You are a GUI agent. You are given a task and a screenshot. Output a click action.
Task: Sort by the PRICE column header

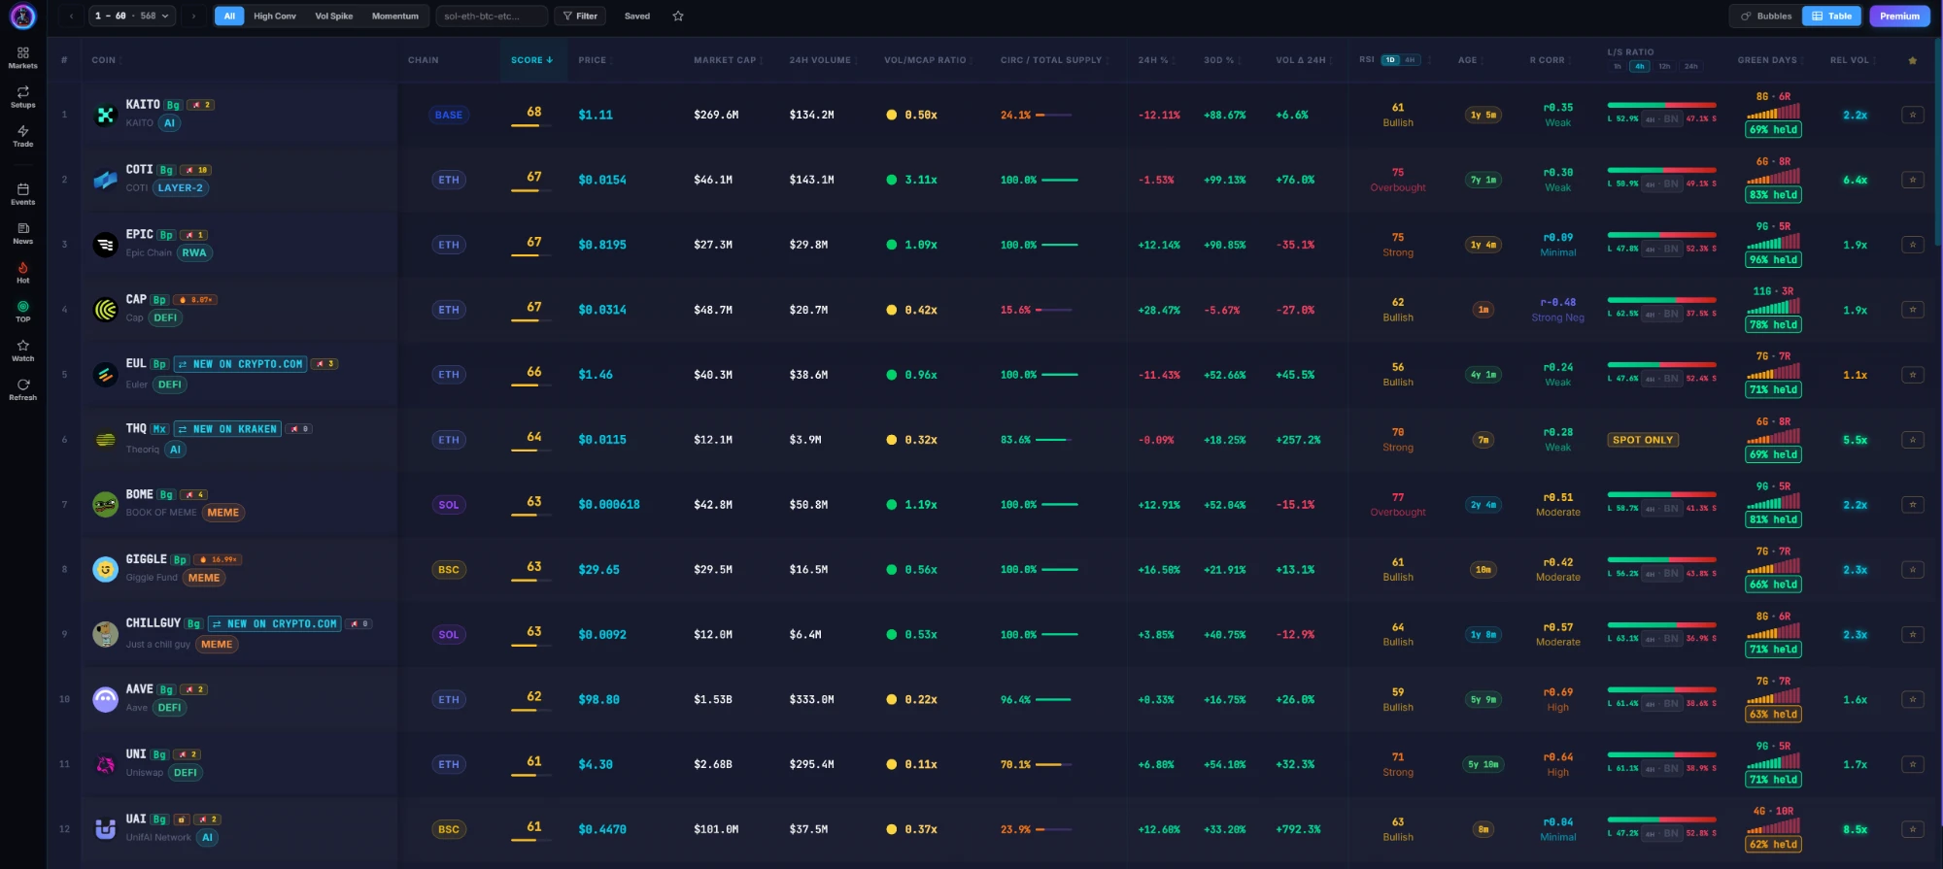(593, 60)
